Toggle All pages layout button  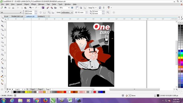[x=49, y=13]
